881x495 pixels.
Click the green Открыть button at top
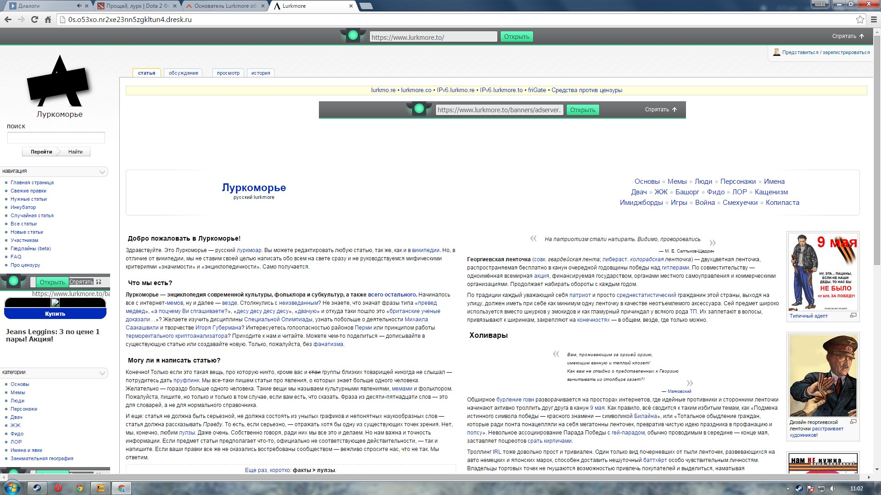pyautogui.click(x=516, y=37)
